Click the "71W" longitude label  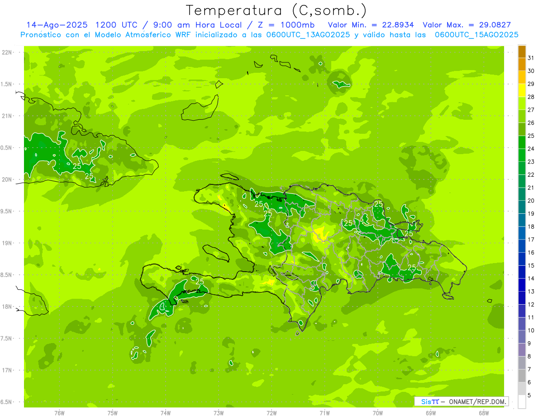[324, 413]
